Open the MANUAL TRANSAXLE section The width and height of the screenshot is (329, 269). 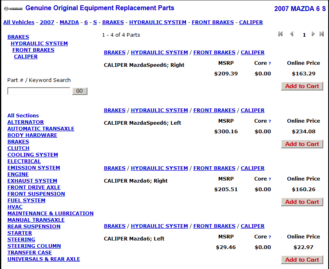[36, 220]
